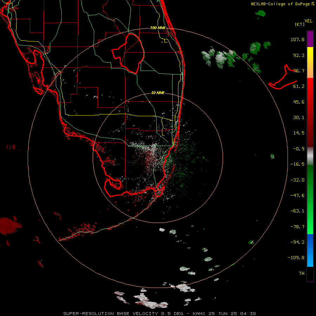Click the [KT] units label

300,24
